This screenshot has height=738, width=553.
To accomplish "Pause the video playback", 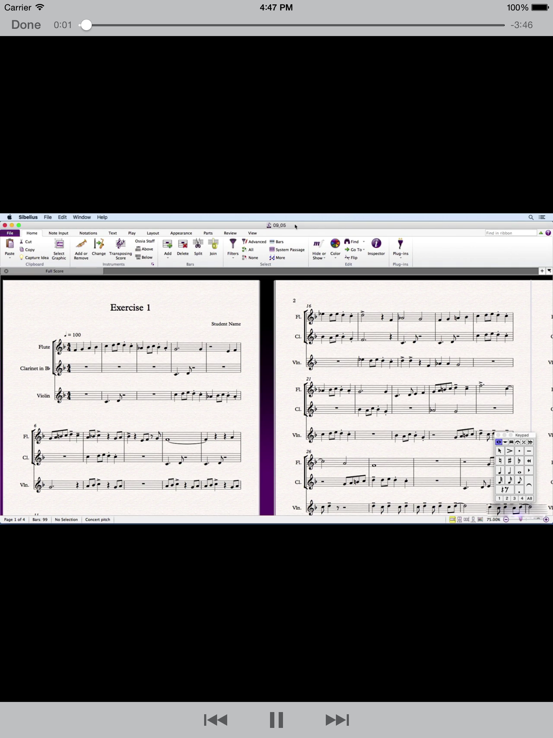I will 276,720.
